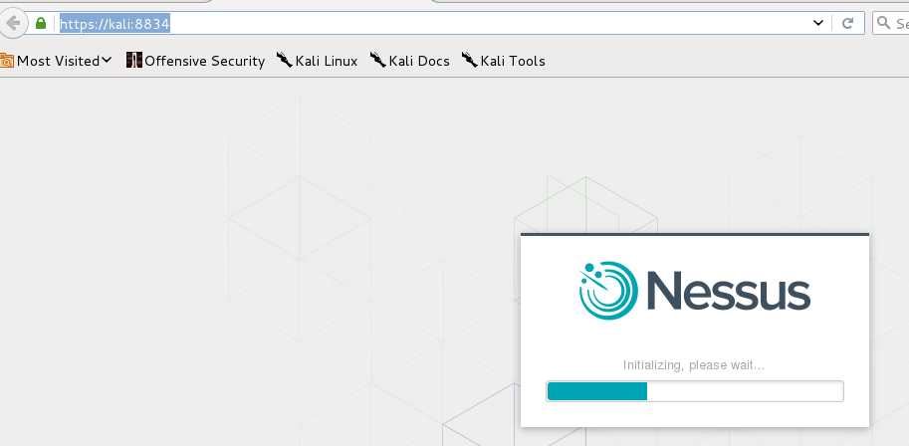909x446 pixels.
Task: Click the 'Initializing, please wait...' text
Action: click(694, 365)
